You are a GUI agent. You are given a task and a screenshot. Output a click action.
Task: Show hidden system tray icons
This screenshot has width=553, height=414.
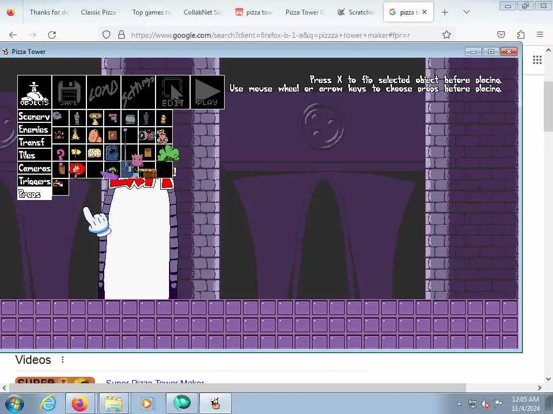459,404
